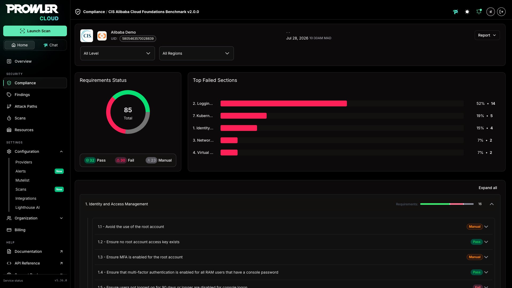Click the '52% • 14' Logging value
Screen dimensions: 512x288
pos(486,103)
